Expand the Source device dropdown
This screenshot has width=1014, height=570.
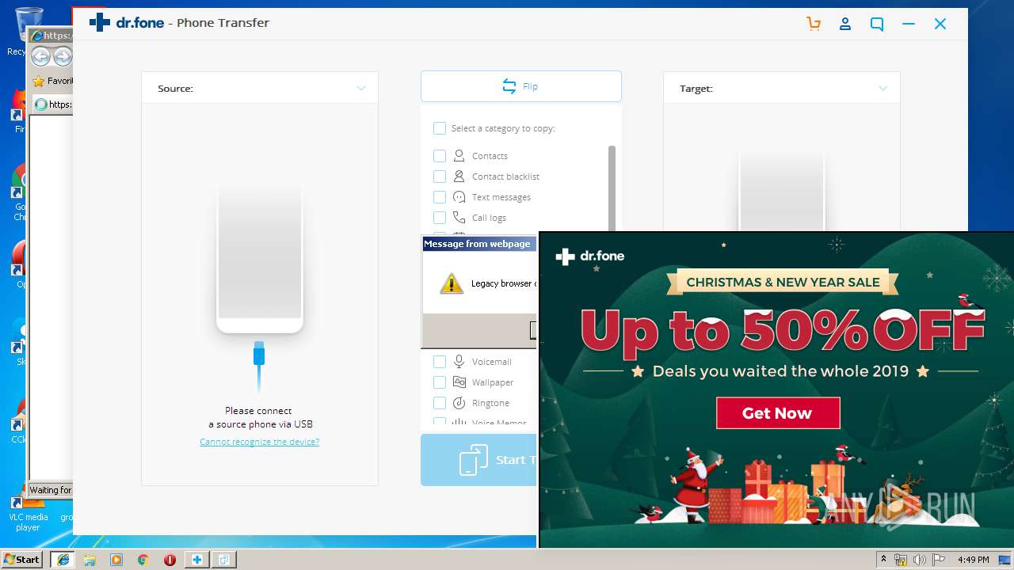(361, 88)
